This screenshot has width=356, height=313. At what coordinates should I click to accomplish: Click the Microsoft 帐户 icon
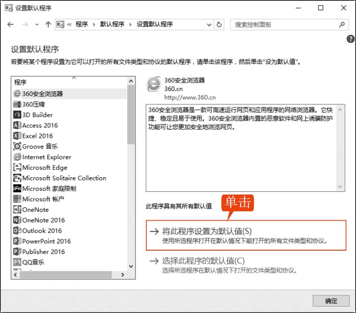(17, 199)
